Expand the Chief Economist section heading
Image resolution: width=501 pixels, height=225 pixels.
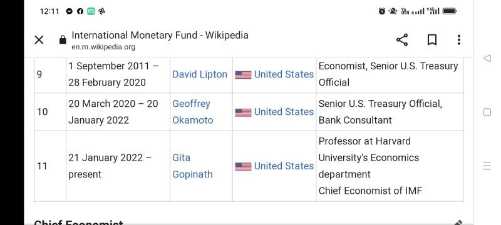point(78,222)
